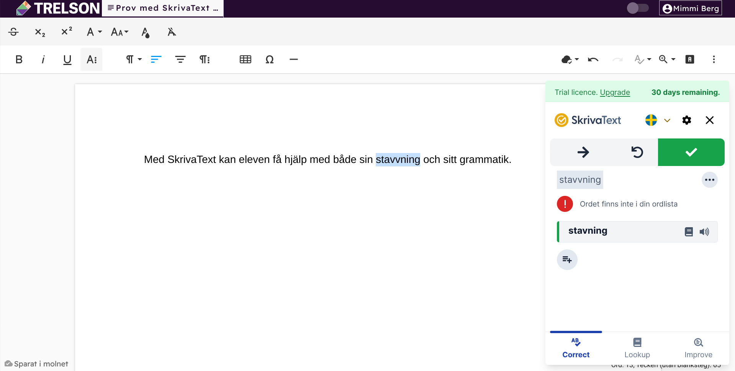Screen dimensions: 735x371
Task: Accept correction with green checkmark button
Action: (x=691, y=152)
